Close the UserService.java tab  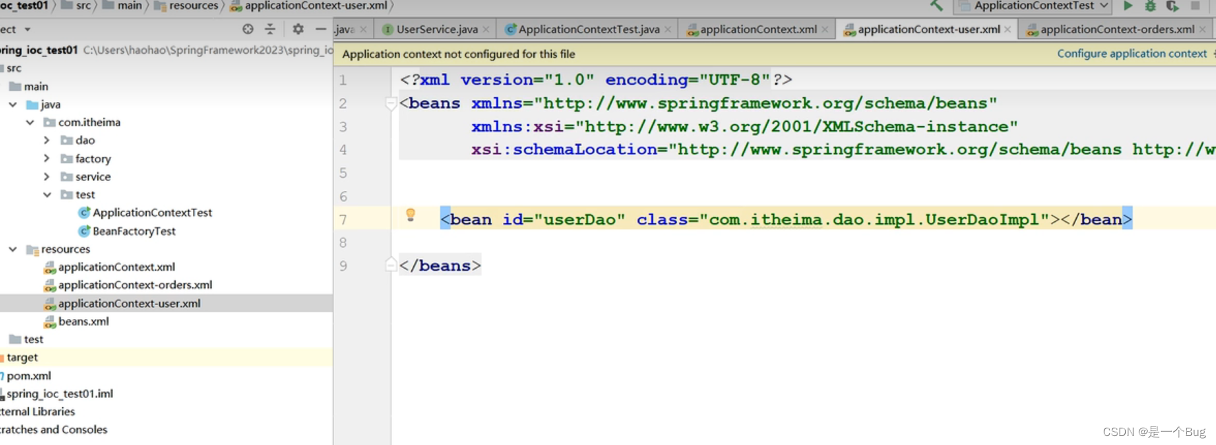pos(486,30)
